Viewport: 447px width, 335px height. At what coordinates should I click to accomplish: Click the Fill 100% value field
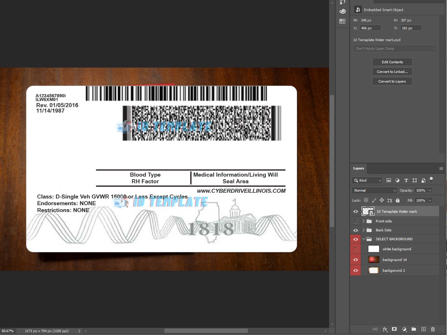tap(421, 201)
